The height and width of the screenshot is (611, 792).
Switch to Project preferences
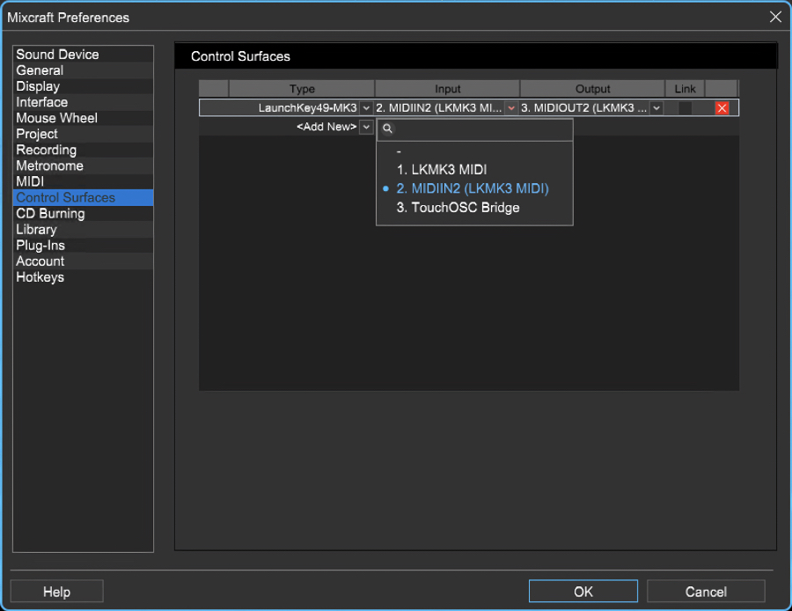83,134
